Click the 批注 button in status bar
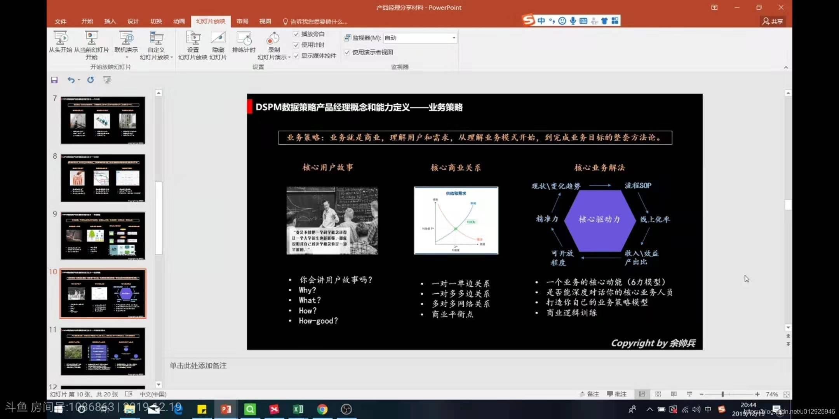The image size is (839, 419). [617, 394]
